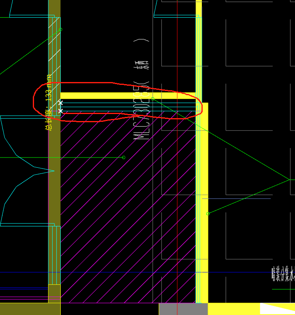Click the green node circle on yellow horizontal bar
295x315 pixels.
[x=153, y=98]
